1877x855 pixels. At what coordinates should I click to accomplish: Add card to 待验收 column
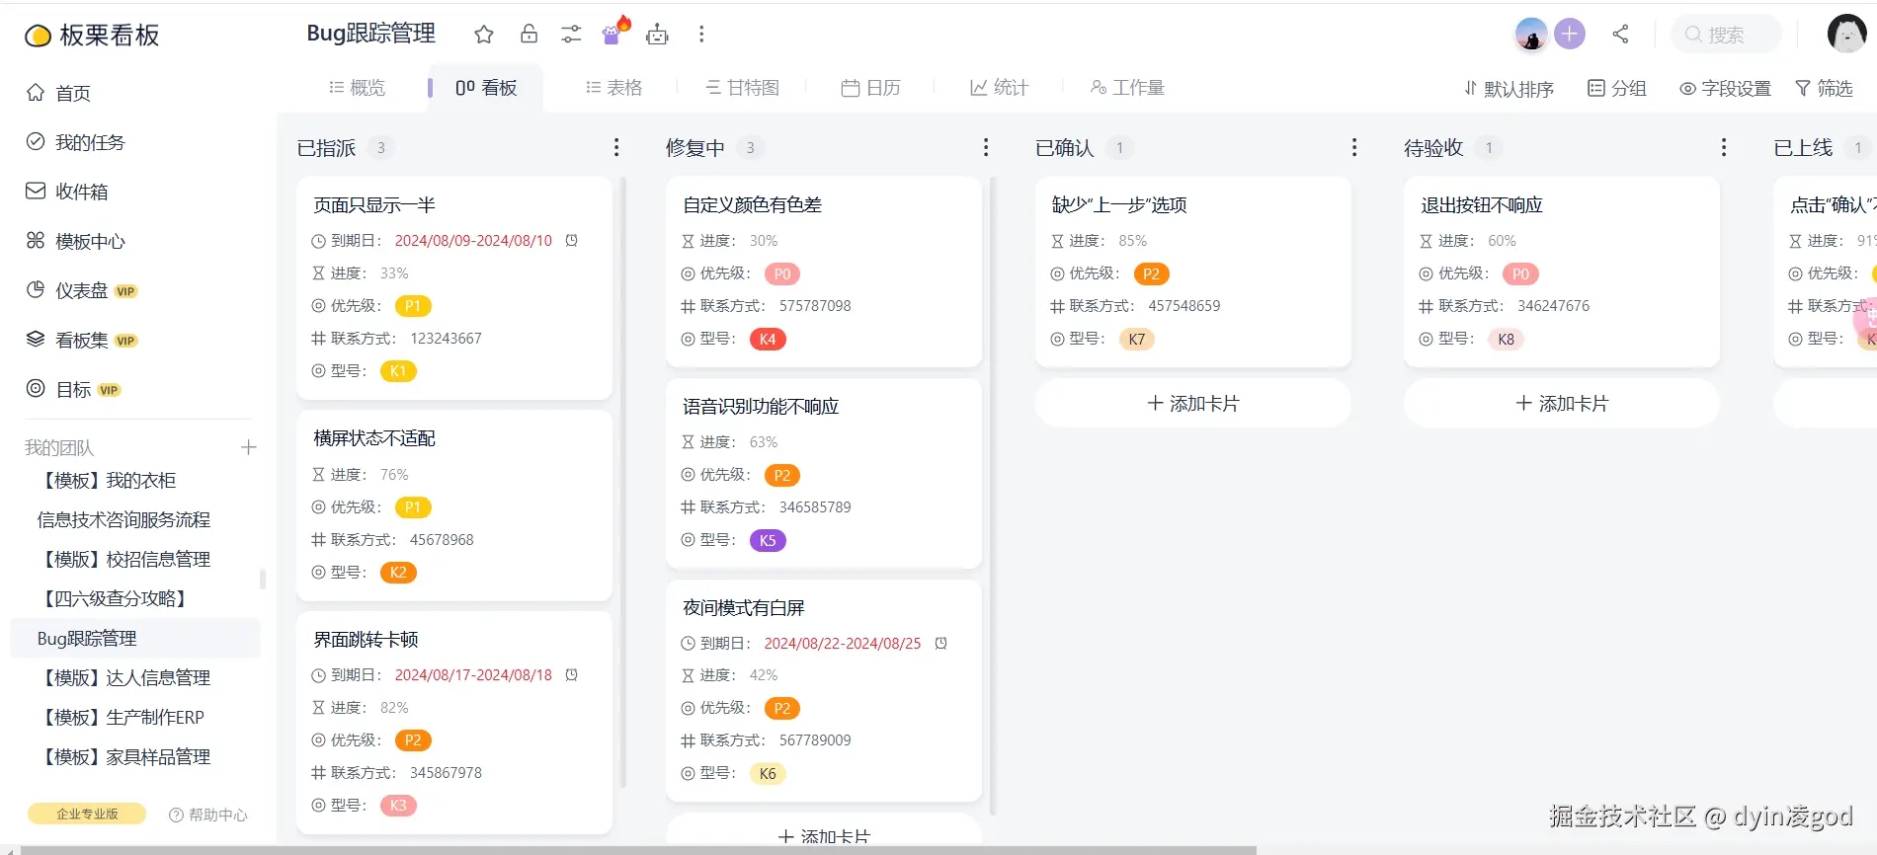pos(1562,404)
